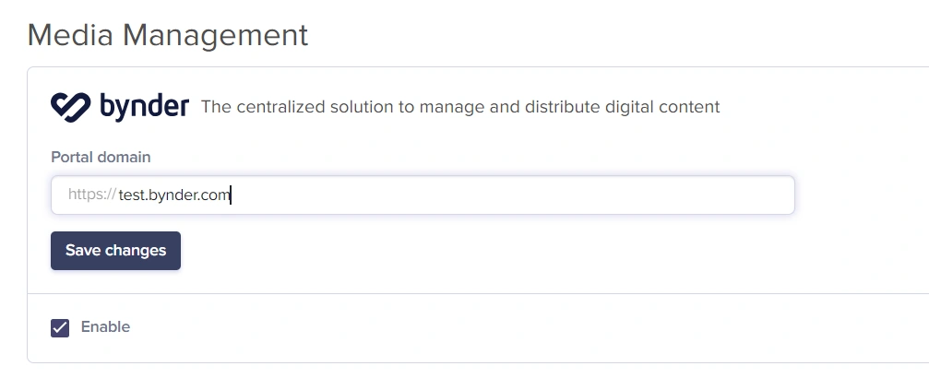Select the Media Management page heading
Image resolution: width=929 pixels, height=378 pixels.
coord(168,35)
